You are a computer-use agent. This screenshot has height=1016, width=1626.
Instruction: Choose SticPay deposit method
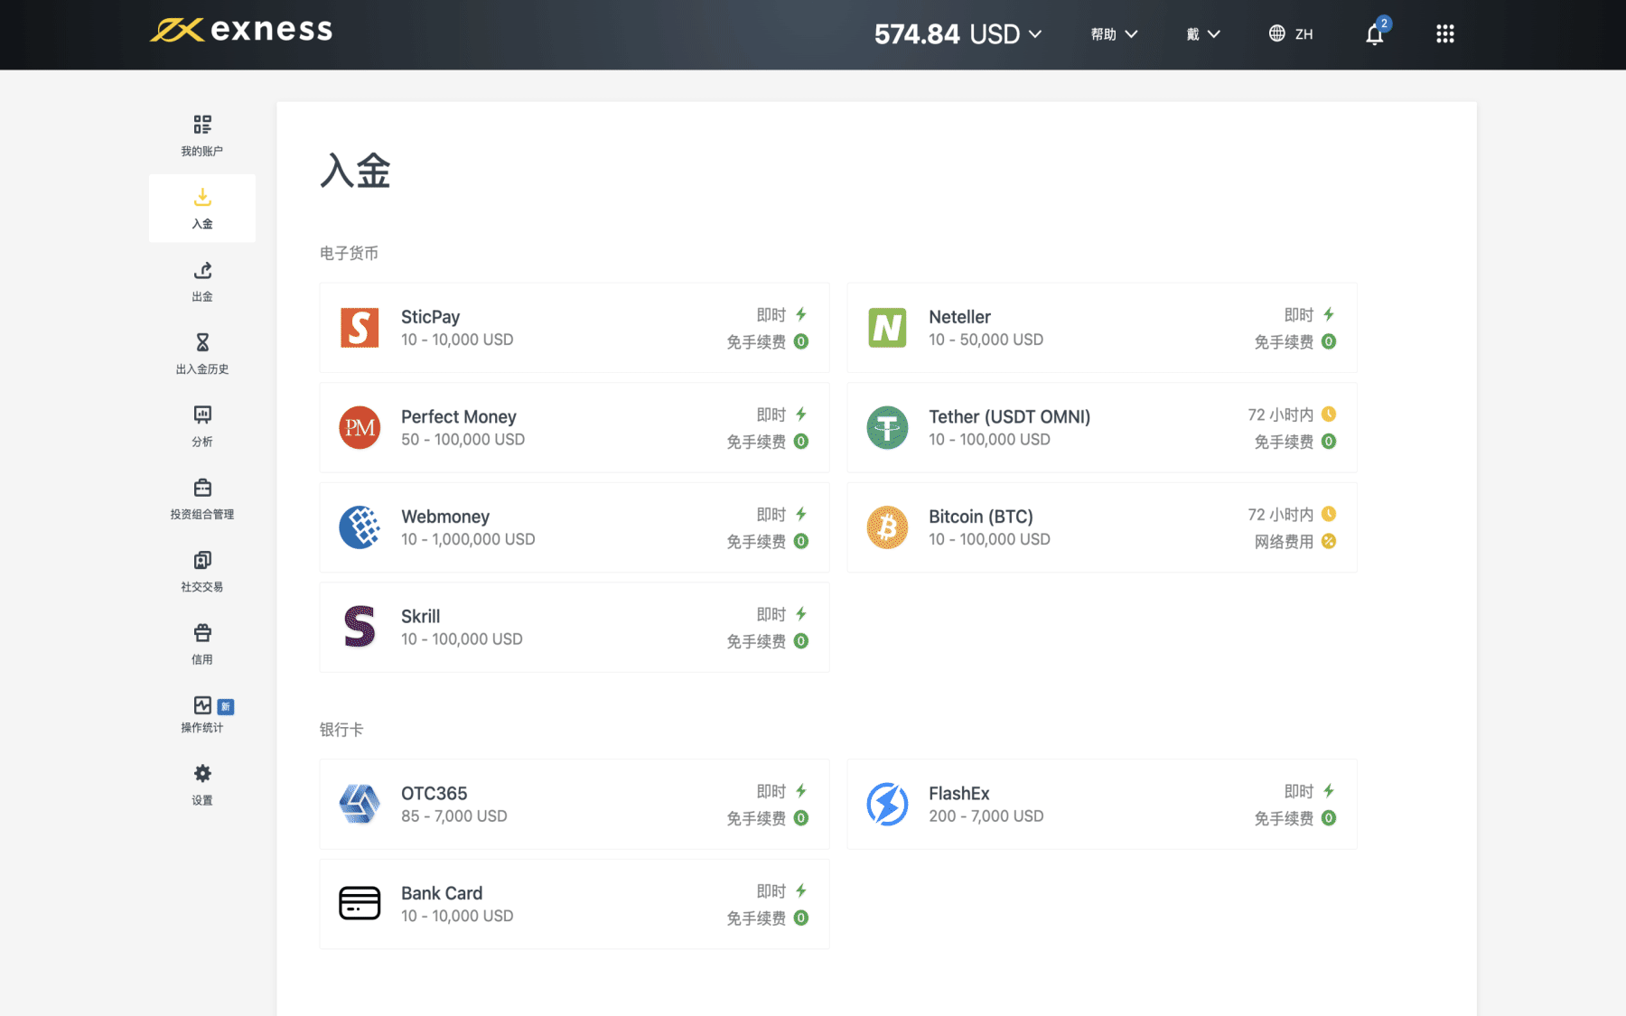[574, 328]
